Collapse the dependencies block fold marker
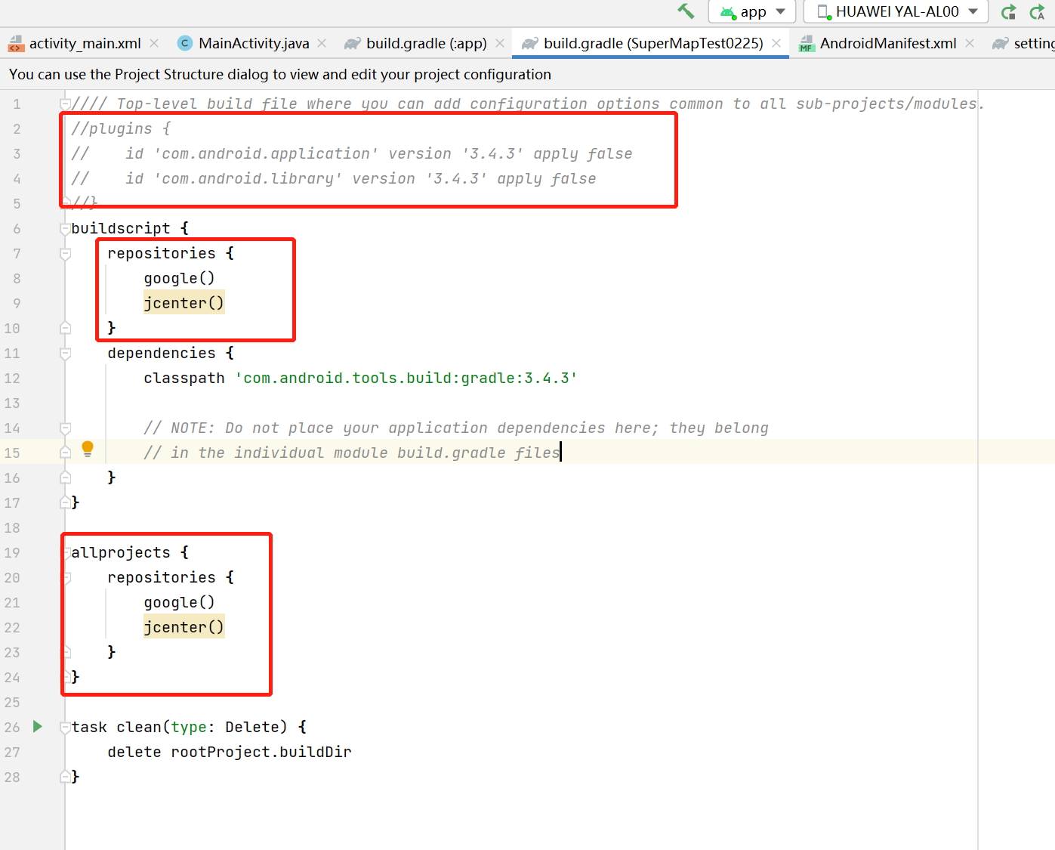 click(66, 354)
